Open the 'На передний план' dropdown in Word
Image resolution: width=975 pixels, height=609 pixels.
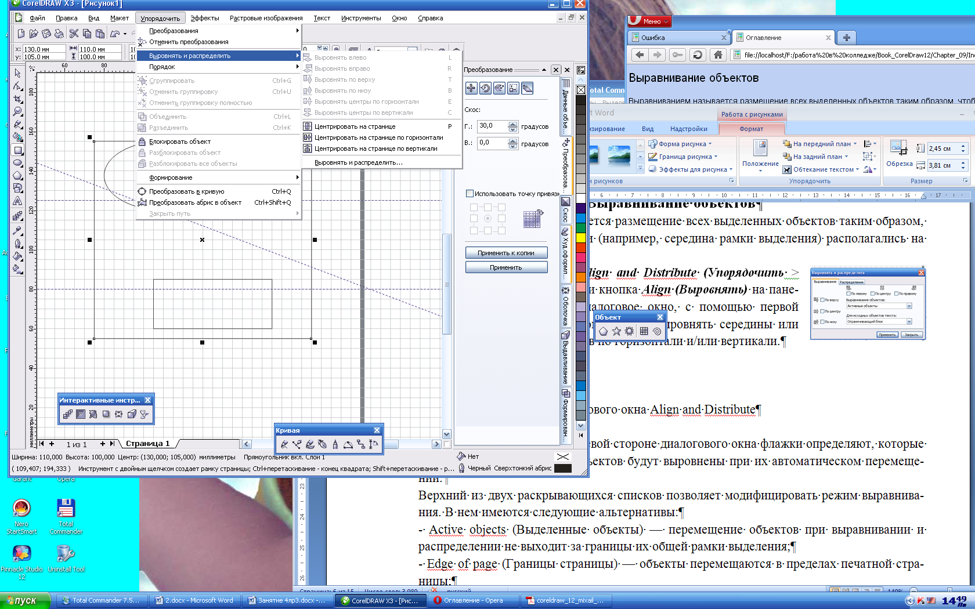[819, 144]
